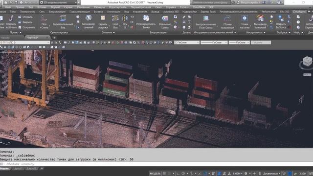This screenshot has width=313, height=176.
Task: Activate the Limit Box tool
Action: 115,22
